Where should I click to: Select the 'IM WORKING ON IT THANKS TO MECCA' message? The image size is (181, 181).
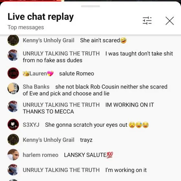coord(89,108)
